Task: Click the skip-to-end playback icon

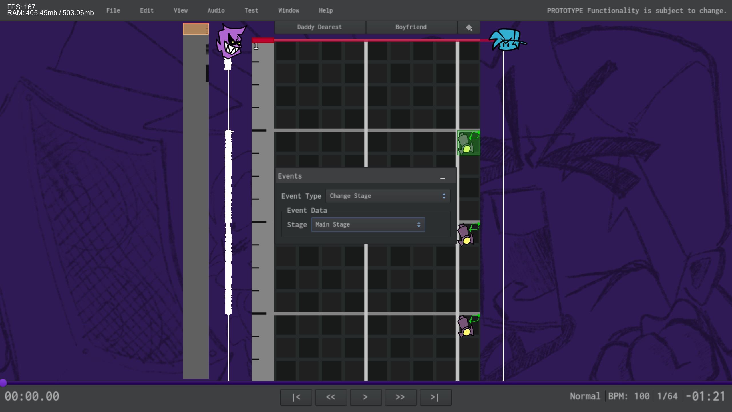Action: click(x=435, y=397)
